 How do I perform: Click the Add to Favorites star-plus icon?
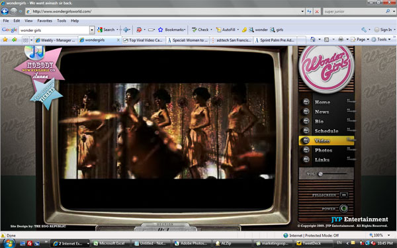point(15,40)
